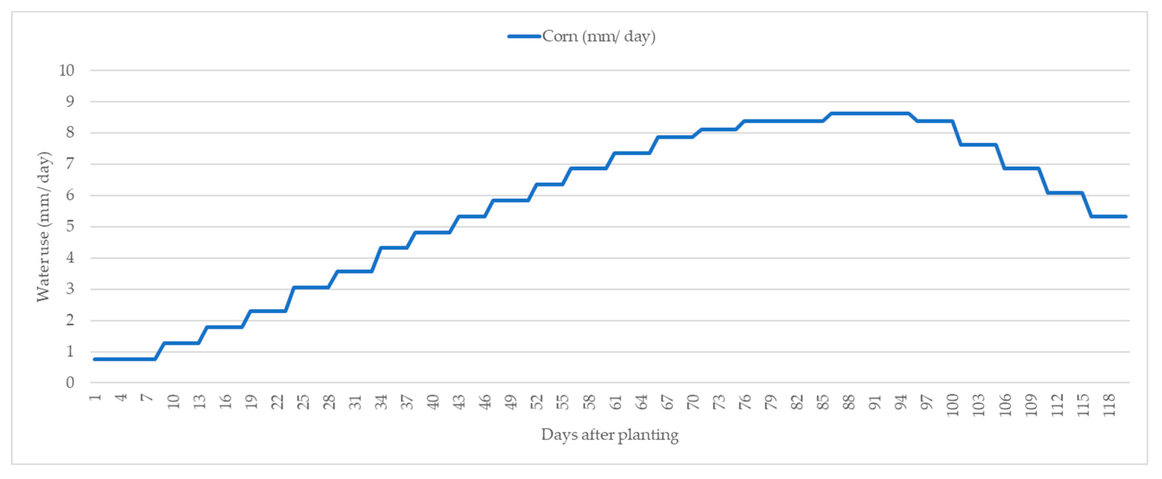Click the vertical axis top label 10

(x=66, y=70)
